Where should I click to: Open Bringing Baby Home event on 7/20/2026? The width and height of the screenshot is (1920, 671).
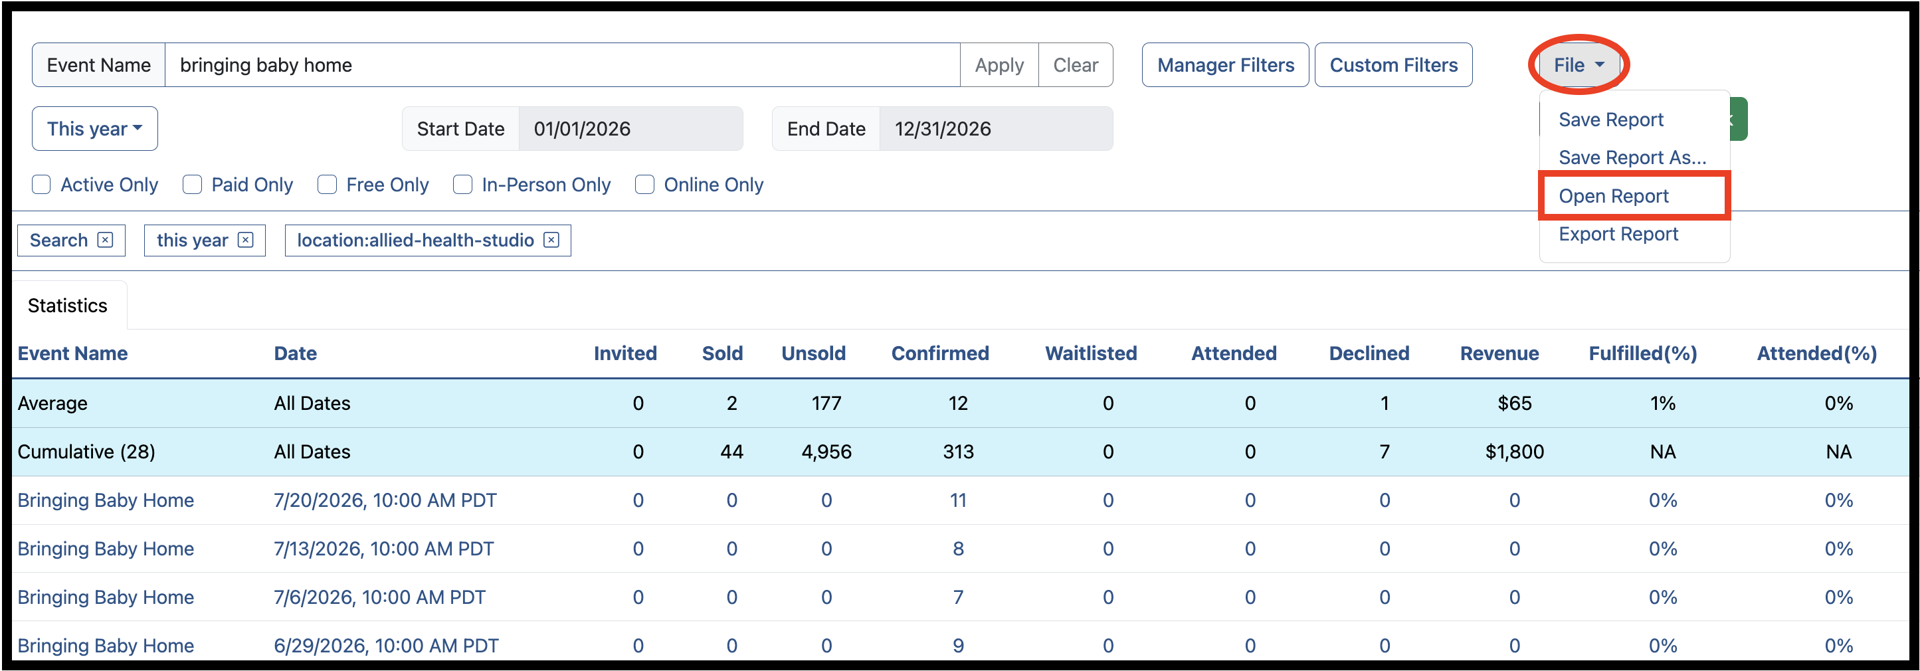[x=106, y=500]
